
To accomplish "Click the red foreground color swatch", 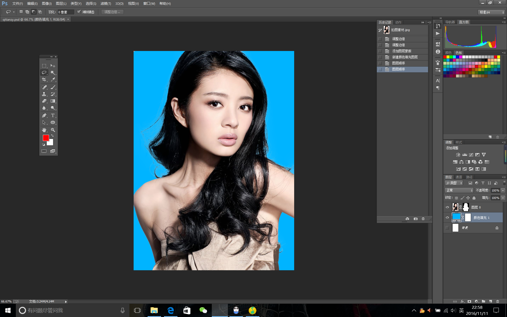I will click(x=46, y=138).
